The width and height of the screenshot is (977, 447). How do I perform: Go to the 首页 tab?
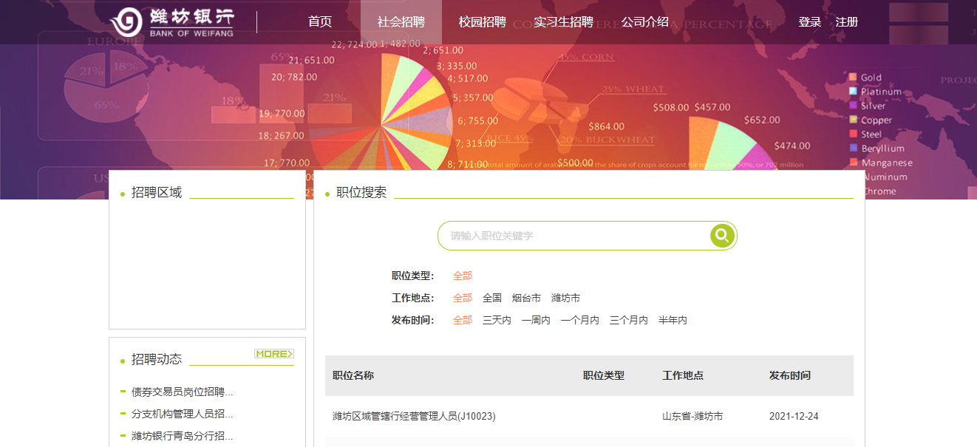320,22
